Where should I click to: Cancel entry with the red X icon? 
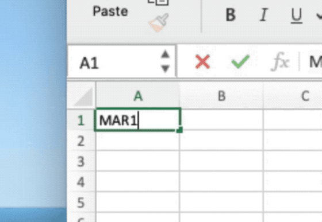pos(202,61)
